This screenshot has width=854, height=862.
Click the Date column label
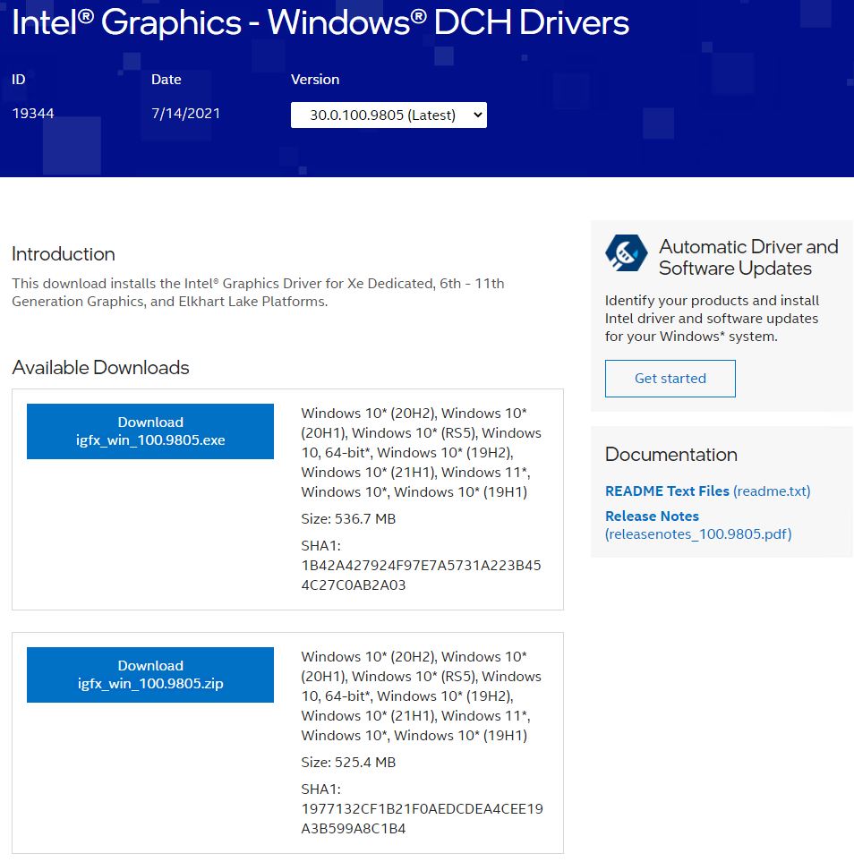point(167,79)
